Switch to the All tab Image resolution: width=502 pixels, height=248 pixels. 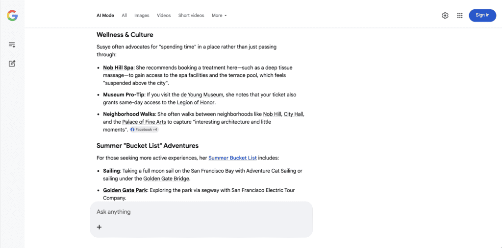[x=124, y=15]
